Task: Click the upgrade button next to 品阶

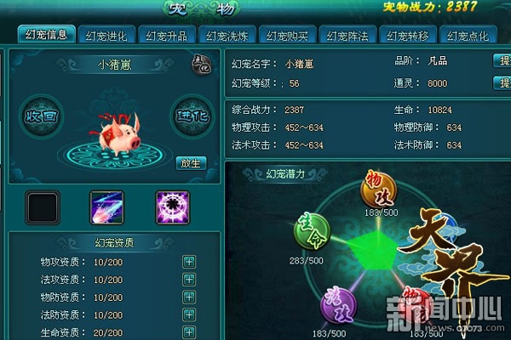Action: coord(502,61)
